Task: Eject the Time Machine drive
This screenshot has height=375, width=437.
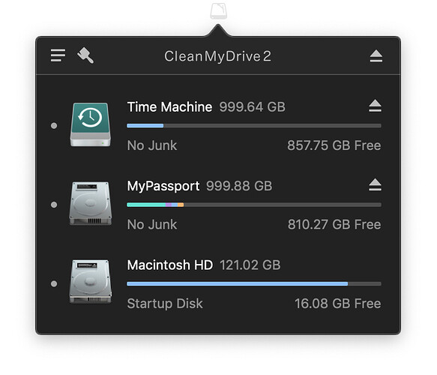Action: coord(375,106)
